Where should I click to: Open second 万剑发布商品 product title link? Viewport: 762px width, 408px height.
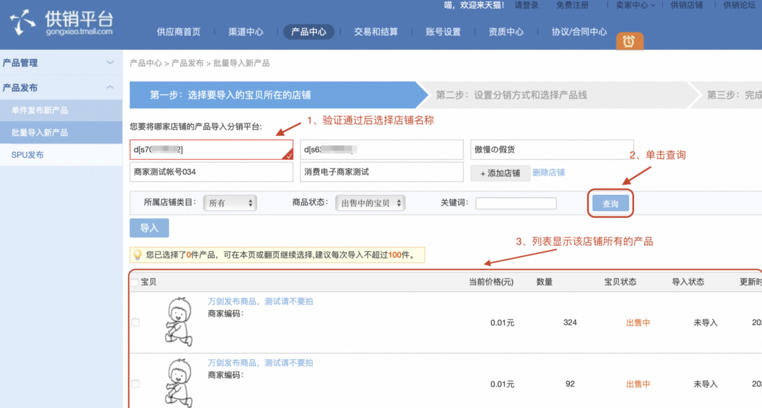pos(260,363)
